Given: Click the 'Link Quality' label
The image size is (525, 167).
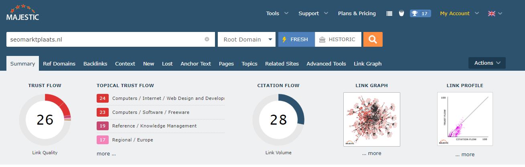Looking at the screenshot, I should [x=45, y=153].
